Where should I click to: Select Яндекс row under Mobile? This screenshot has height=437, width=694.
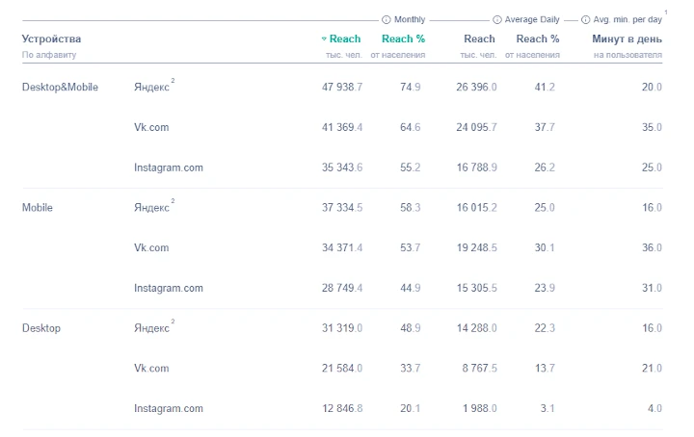click(x=150, y=208)
